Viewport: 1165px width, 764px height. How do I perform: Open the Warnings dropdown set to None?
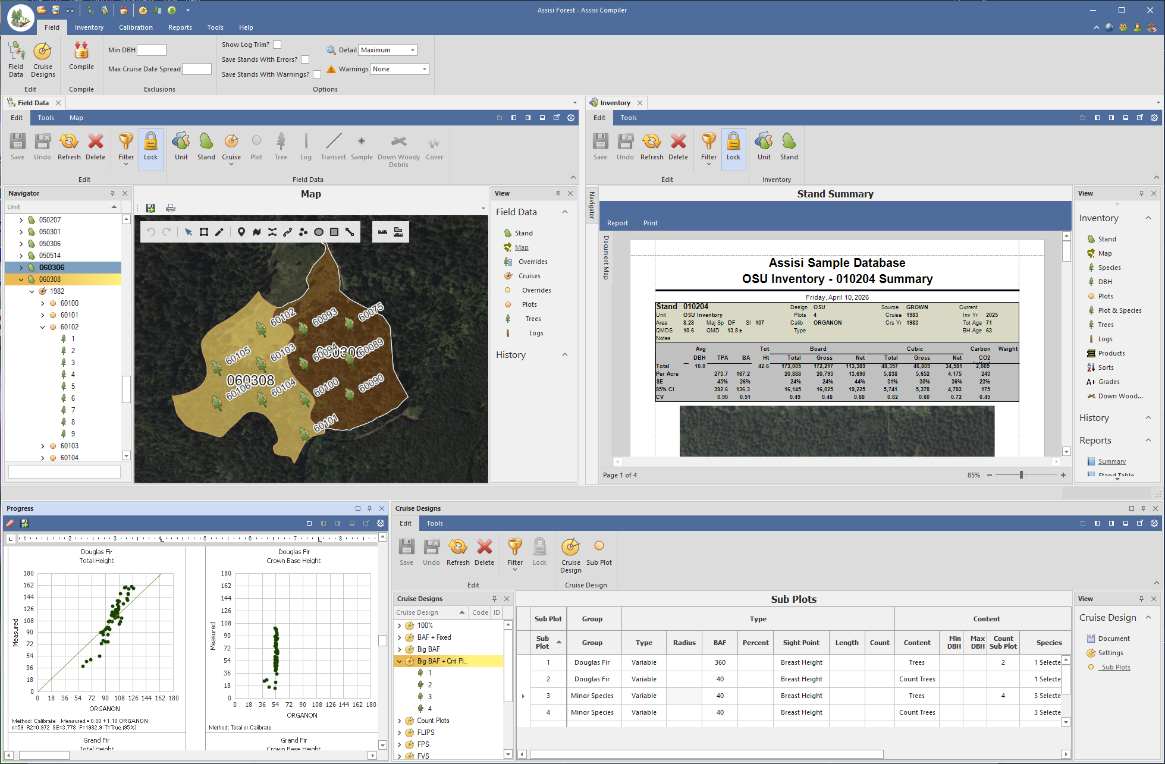click(399, 69)
